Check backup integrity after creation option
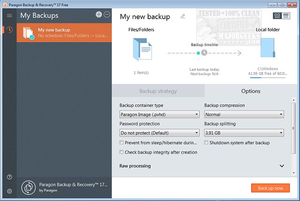Viewport: 300px width, 201px height. [x=122, y=152]
